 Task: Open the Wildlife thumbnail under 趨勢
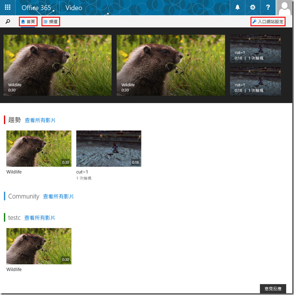39,149
